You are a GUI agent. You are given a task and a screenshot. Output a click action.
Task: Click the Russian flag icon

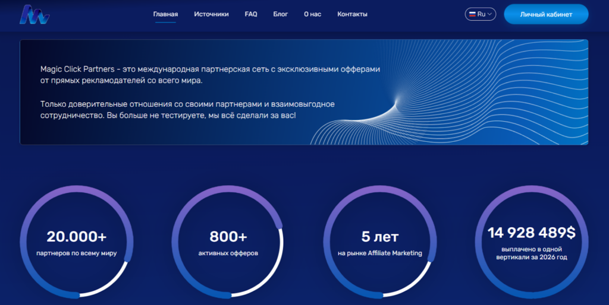[x=472, y=14]
